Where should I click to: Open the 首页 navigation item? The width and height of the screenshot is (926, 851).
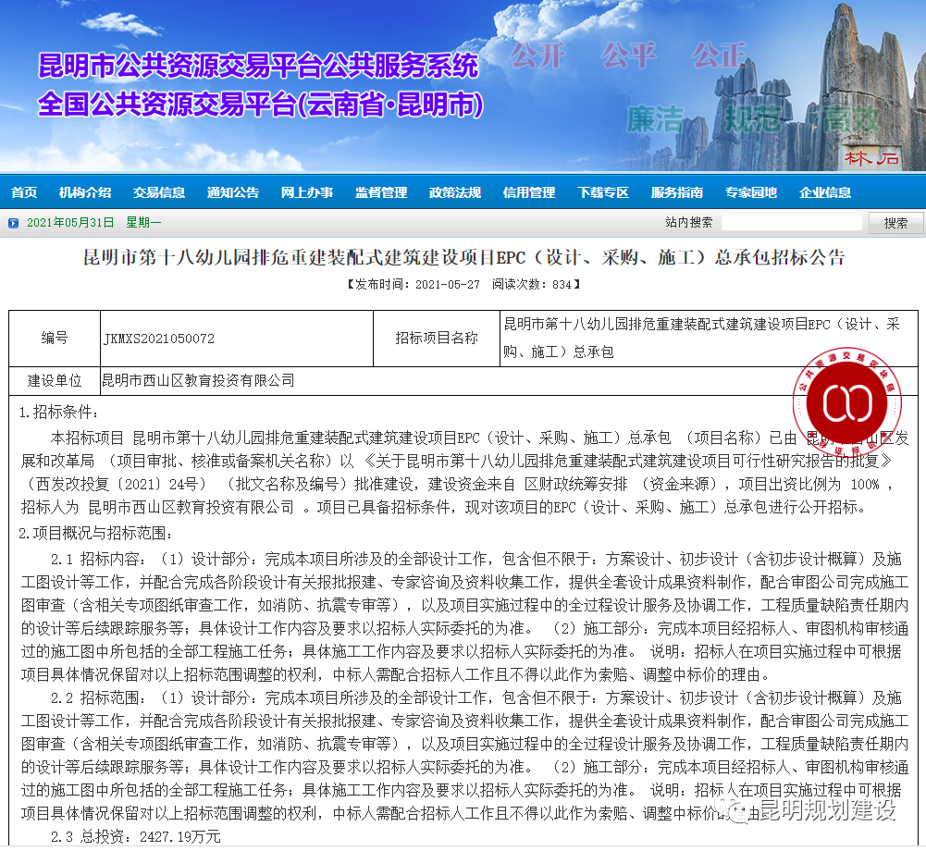(x=23, y=192)
